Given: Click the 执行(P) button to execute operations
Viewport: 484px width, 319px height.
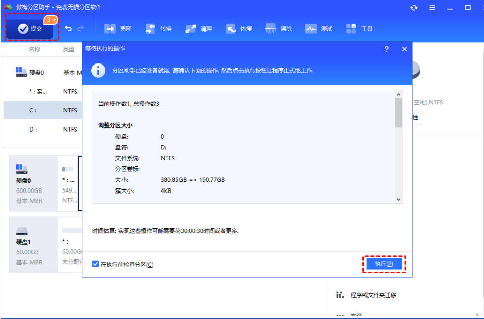Looking at the screenshot, I should [x=384, y=264].
